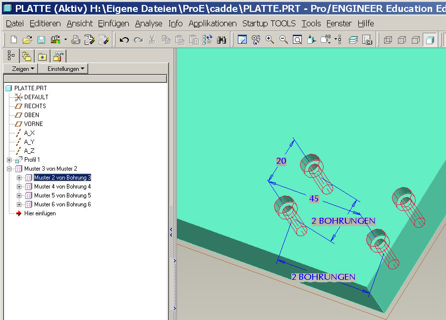The width and height of the screenshot is (446, 320).
Task: Collapse Muster 3 von Muster 2
Action: click(9, 169)
